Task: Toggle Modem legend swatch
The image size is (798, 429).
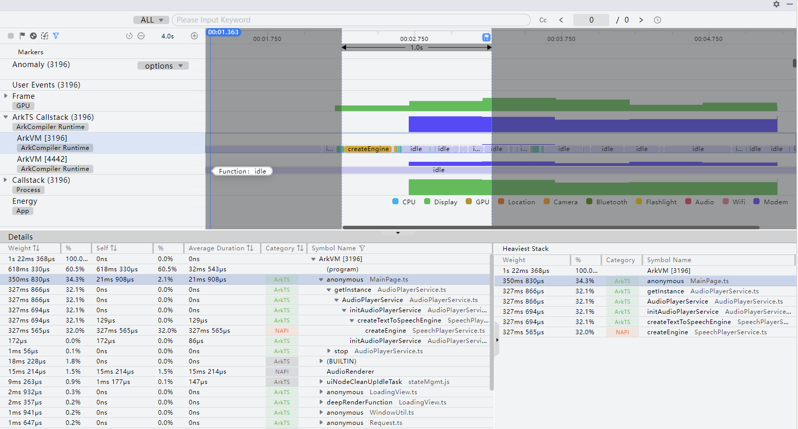Action: (756, 201)
